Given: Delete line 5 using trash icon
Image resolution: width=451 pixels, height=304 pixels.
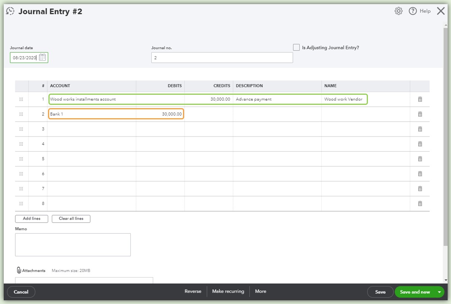Looking at the screenshot, I should (420, 159).
